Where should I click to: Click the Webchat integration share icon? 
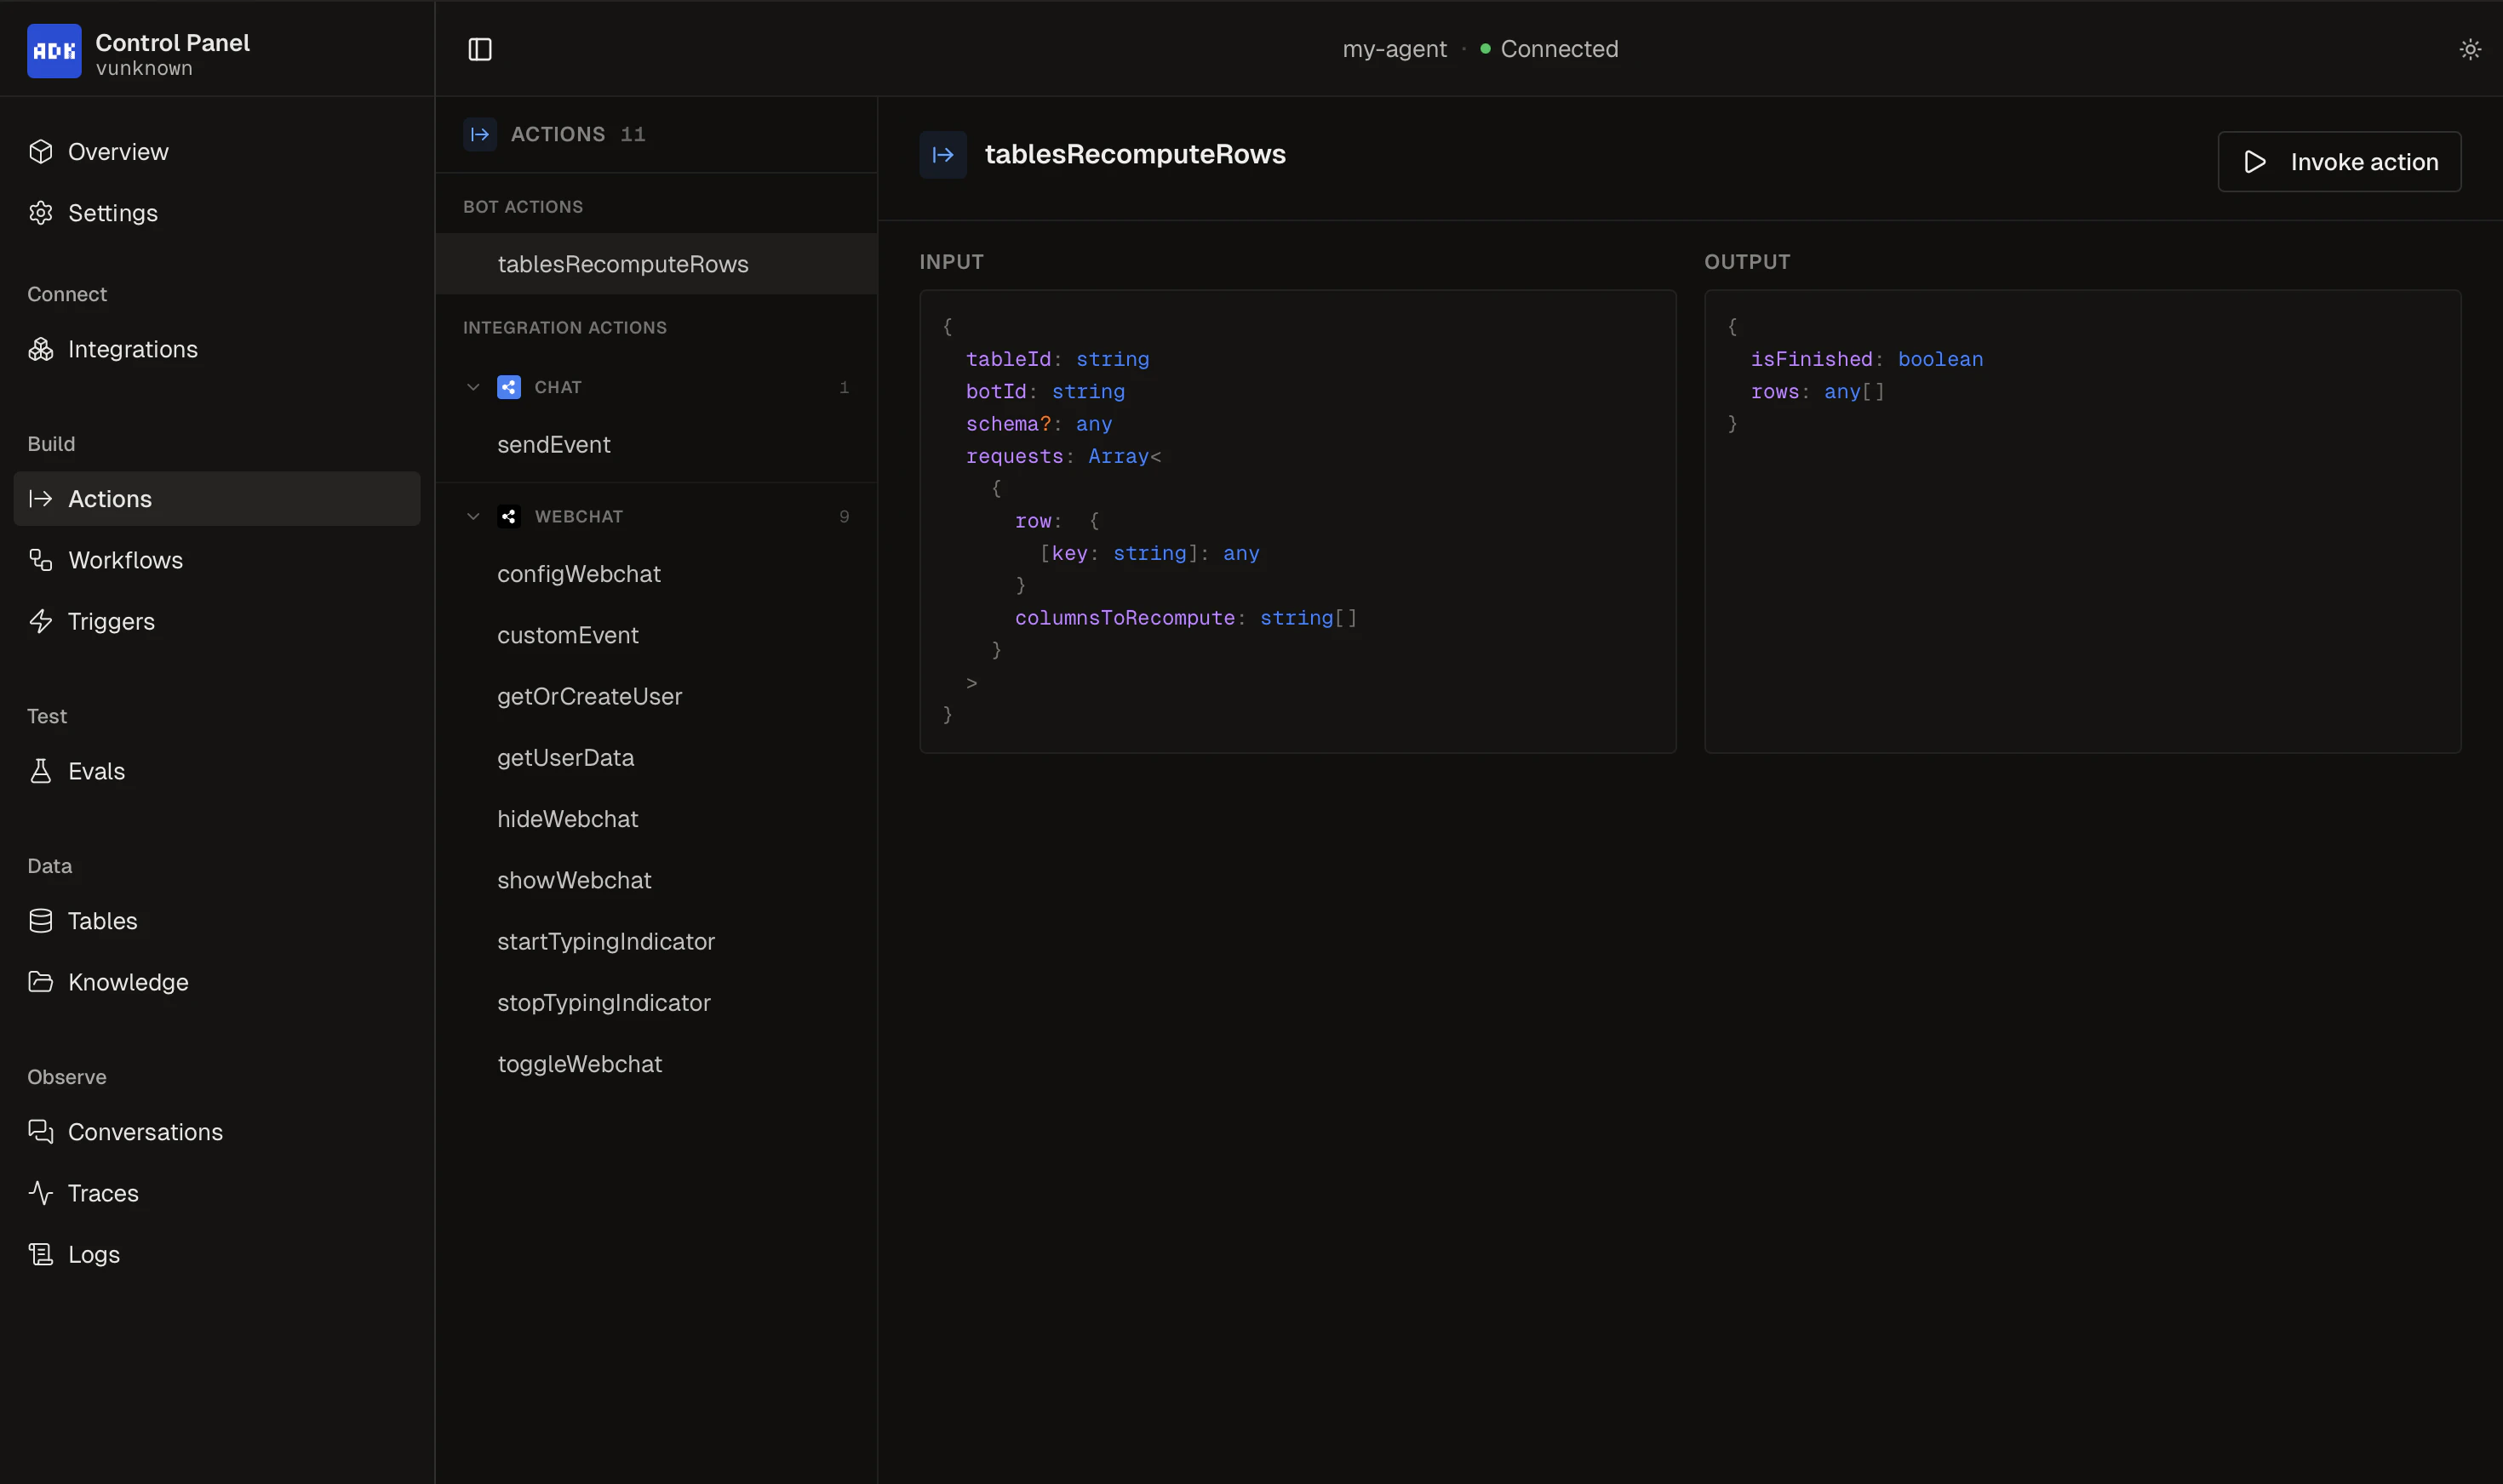(x=508, y=516)
